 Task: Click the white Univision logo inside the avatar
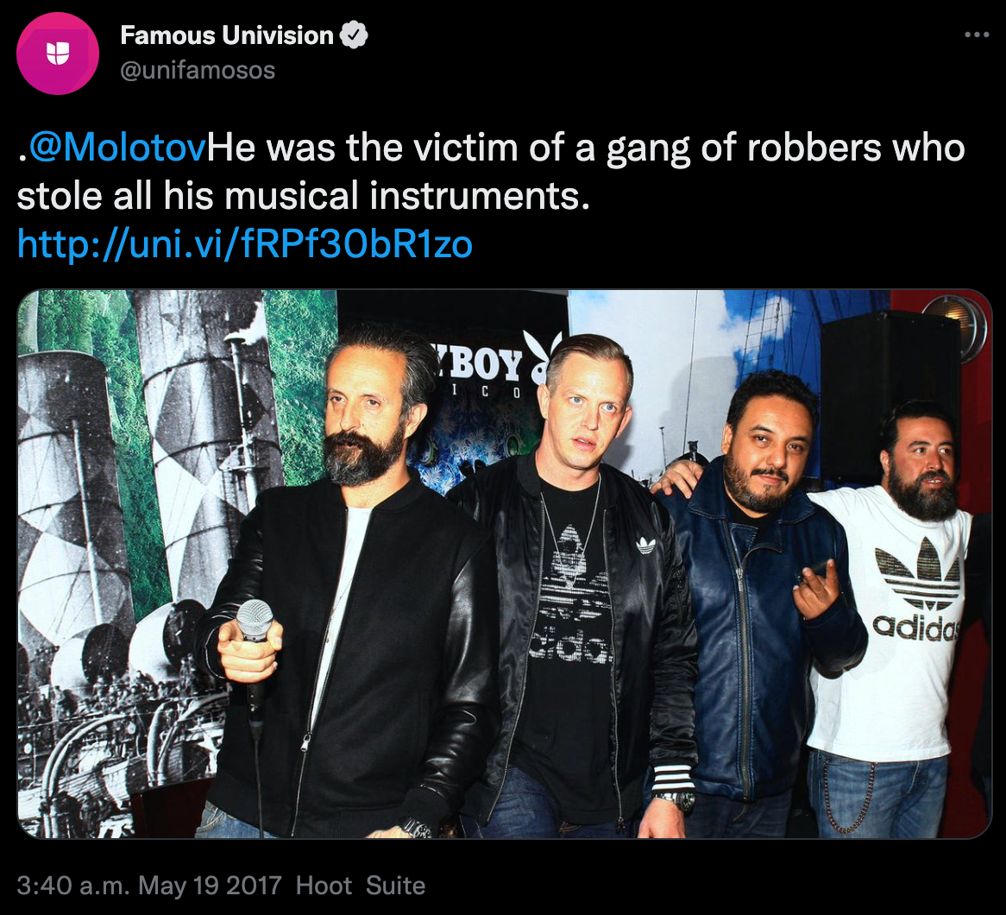point(58,54)
